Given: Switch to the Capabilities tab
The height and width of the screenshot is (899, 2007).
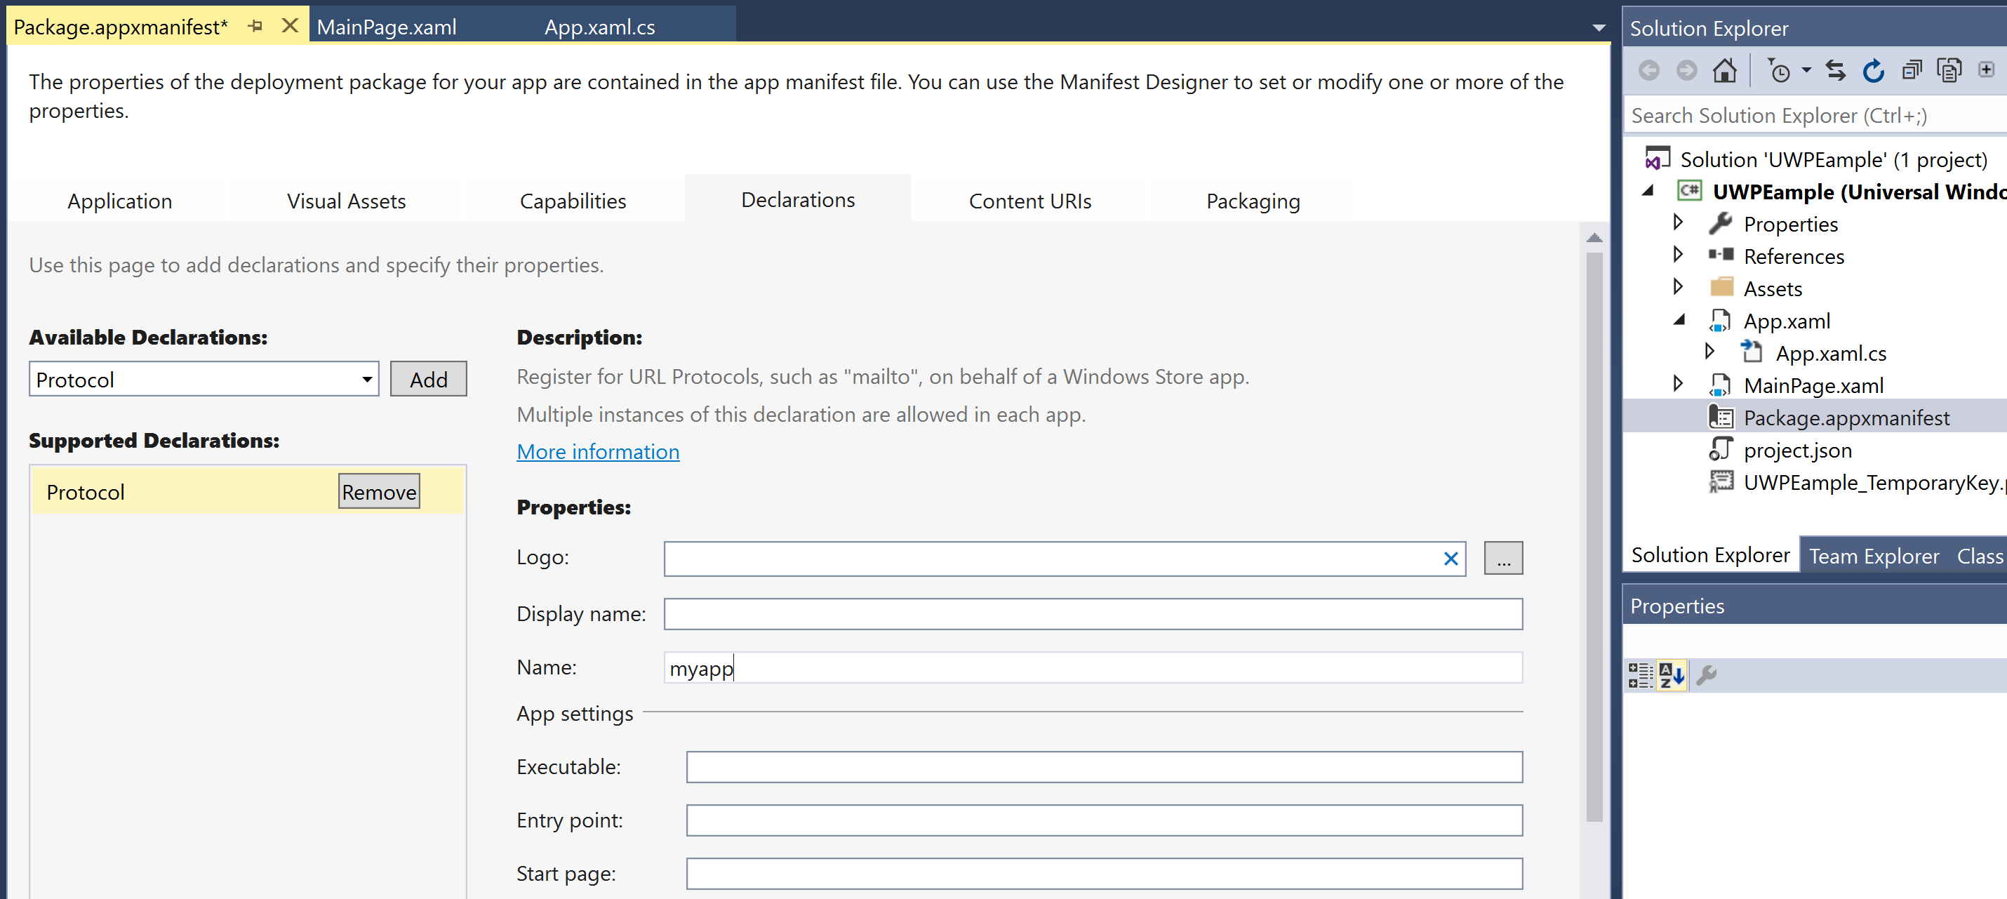Looking at the screenshot, I should point(573,201).
